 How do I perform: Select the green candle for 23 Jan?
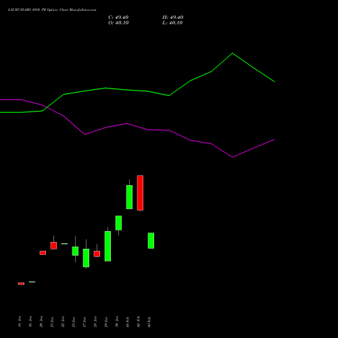(x=75, y=251)
